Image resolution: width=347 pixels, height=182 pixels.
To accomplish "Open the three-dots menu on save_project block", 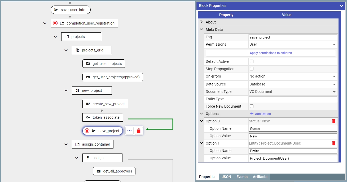I will pos(129,131).
